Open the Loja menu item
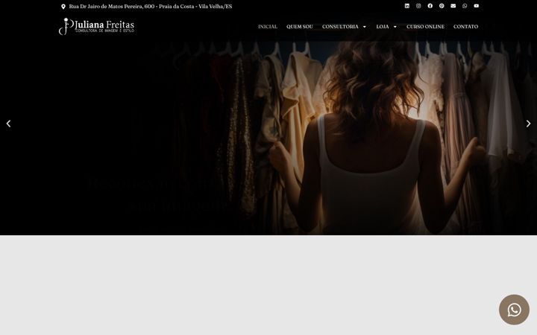The image size is (537, 335). [x=383, y=26]
